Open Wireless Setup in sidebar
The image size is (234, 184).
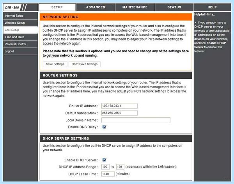pyautogui.click(x=20, y=23)
